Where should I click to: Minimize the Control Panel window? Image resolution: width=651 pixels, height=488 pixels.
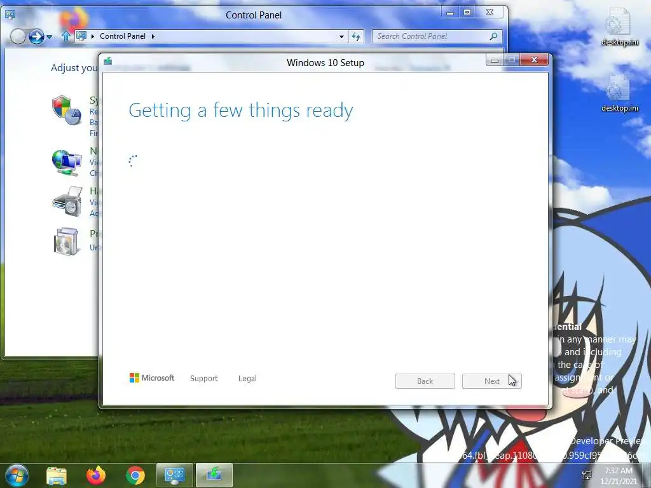450,13
